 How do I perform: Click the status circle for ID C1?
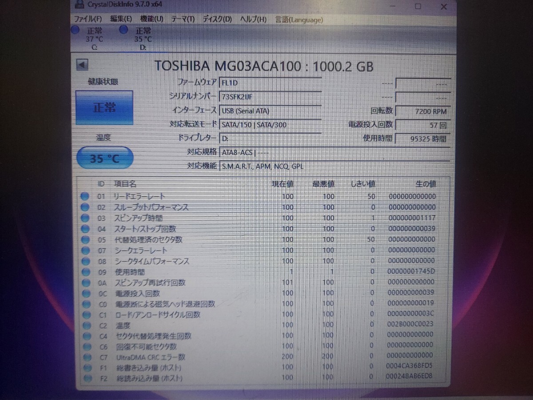tap(86, 315)
